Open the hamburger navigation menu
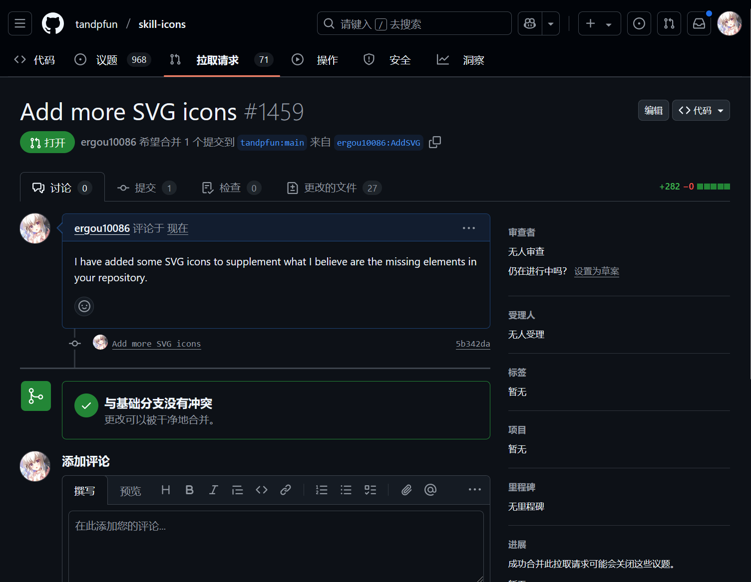Image resolution: width=751 pixels, height=582 pixels. click(20, 23)
